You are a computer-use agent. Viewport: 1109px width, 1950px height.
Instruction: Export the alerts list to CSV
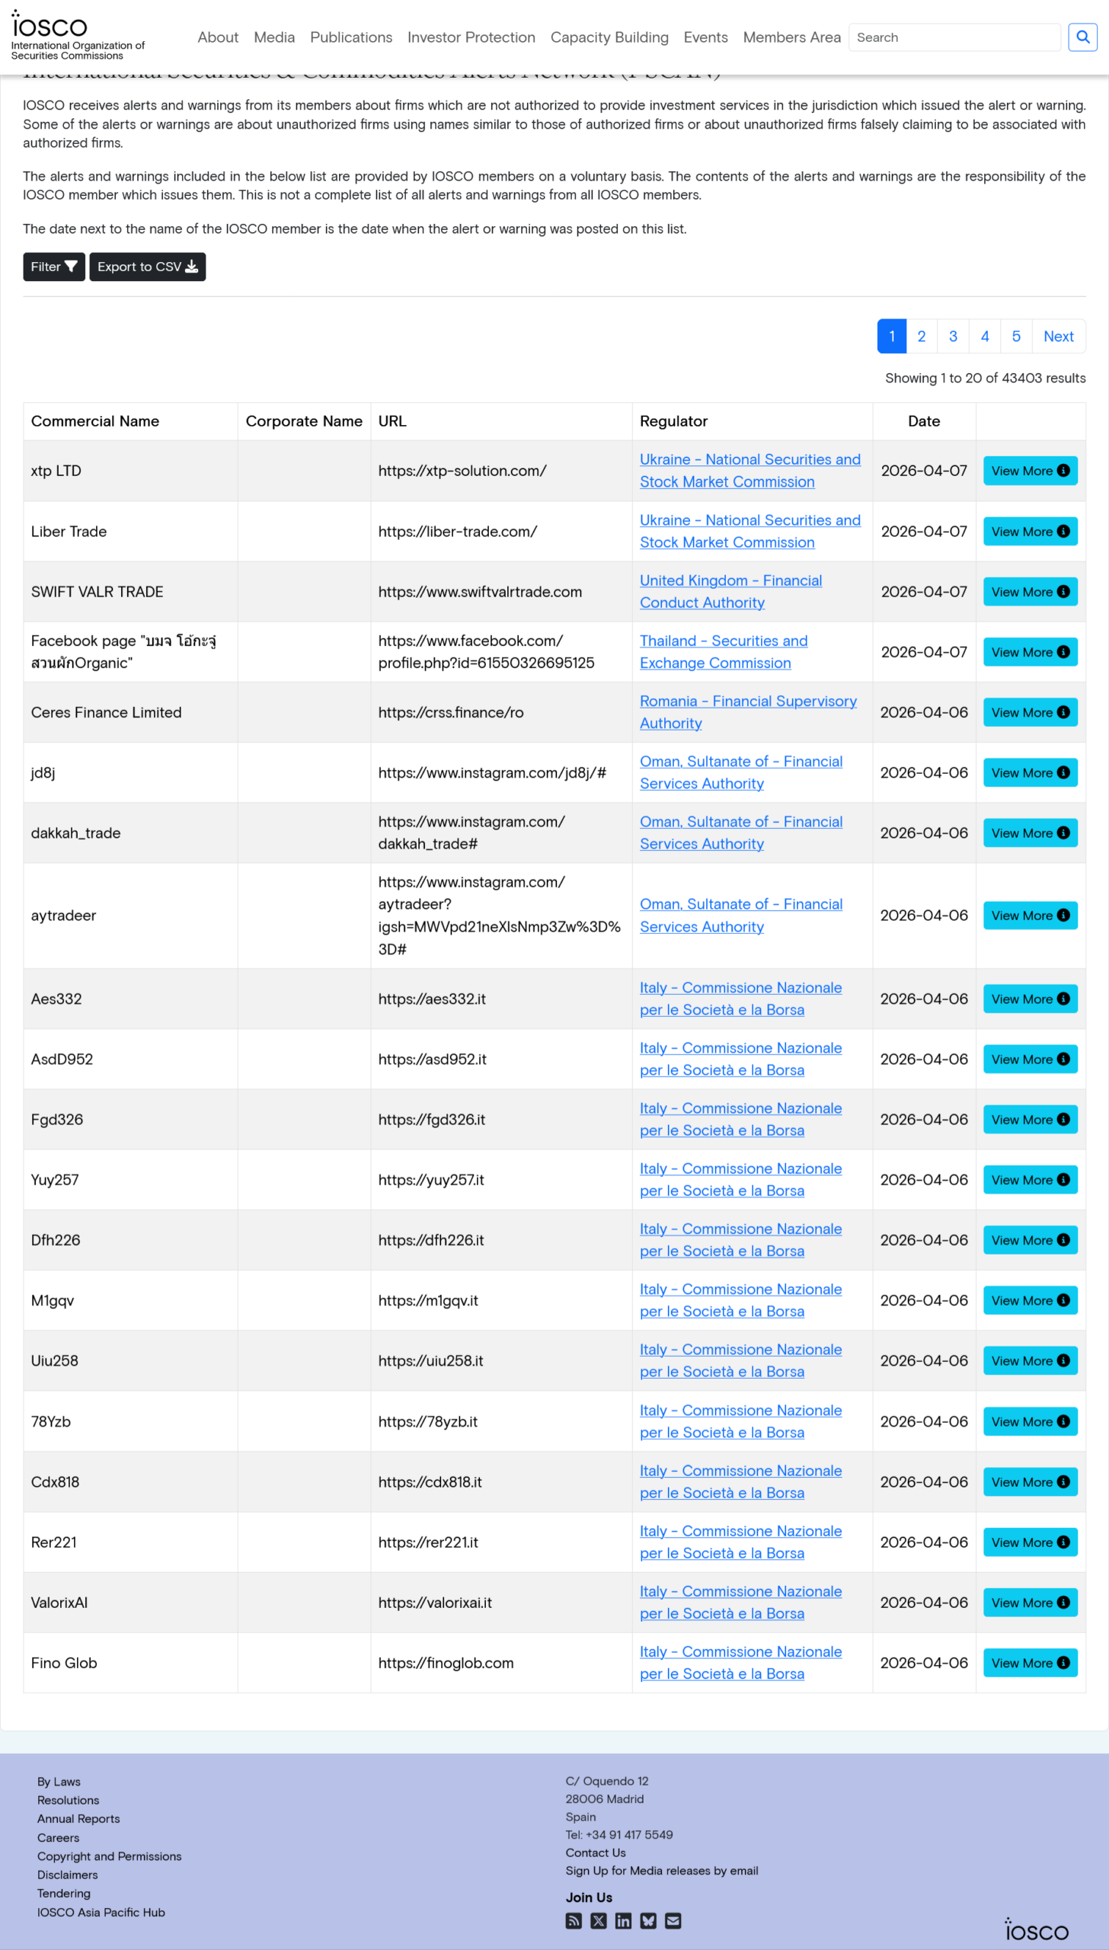pyautogui.click(x=147, y=267)
